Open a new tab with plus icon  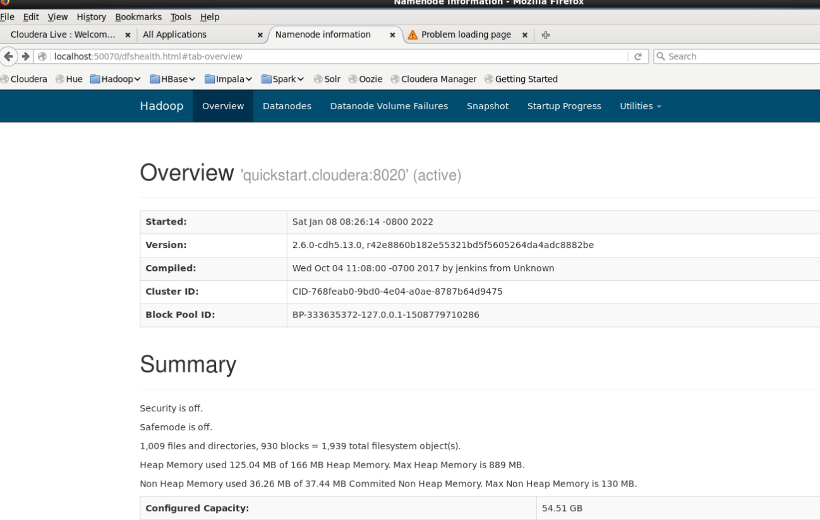546,35
